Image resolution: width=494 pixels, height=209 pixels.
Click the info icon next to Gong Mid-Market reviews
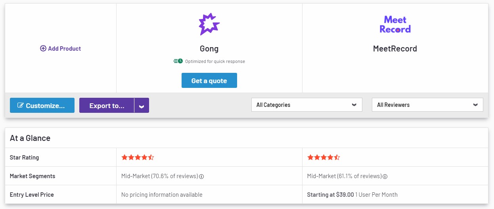tap(201, 177)
